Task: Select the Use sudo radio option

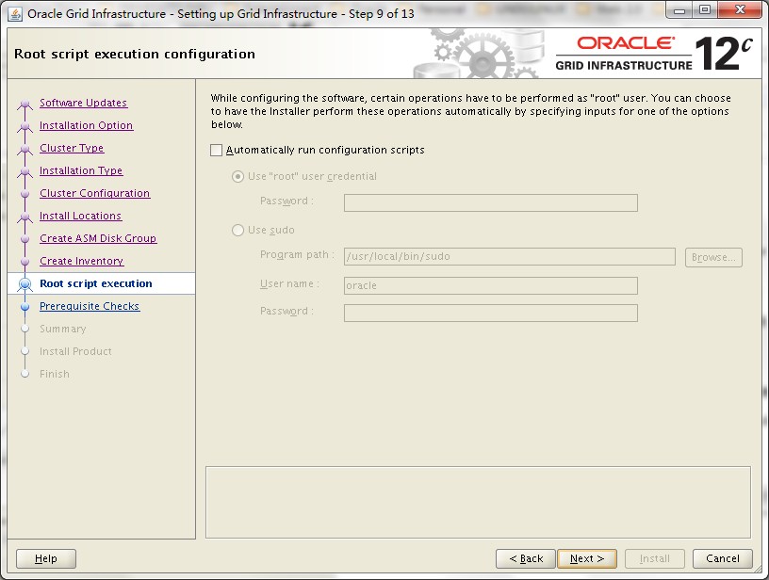Action: pos(237,231)
